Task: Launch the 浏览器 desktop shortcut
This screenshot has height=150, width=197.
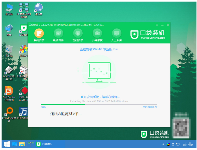Action: pyautogui.click(x=38, y=9)
